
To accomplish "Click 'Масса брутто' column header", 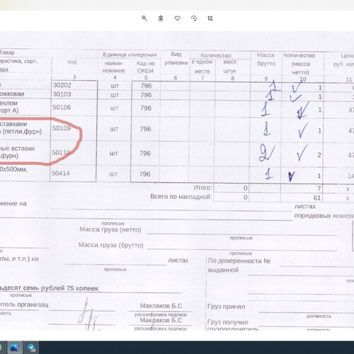I will point(266,59).
